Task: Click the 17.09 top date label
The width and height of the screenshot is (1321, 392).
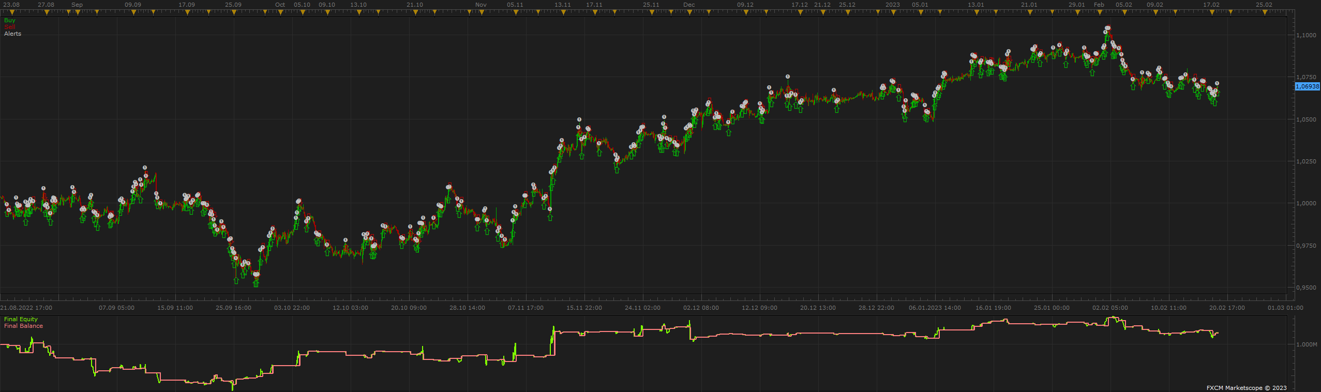Action: 187,5
